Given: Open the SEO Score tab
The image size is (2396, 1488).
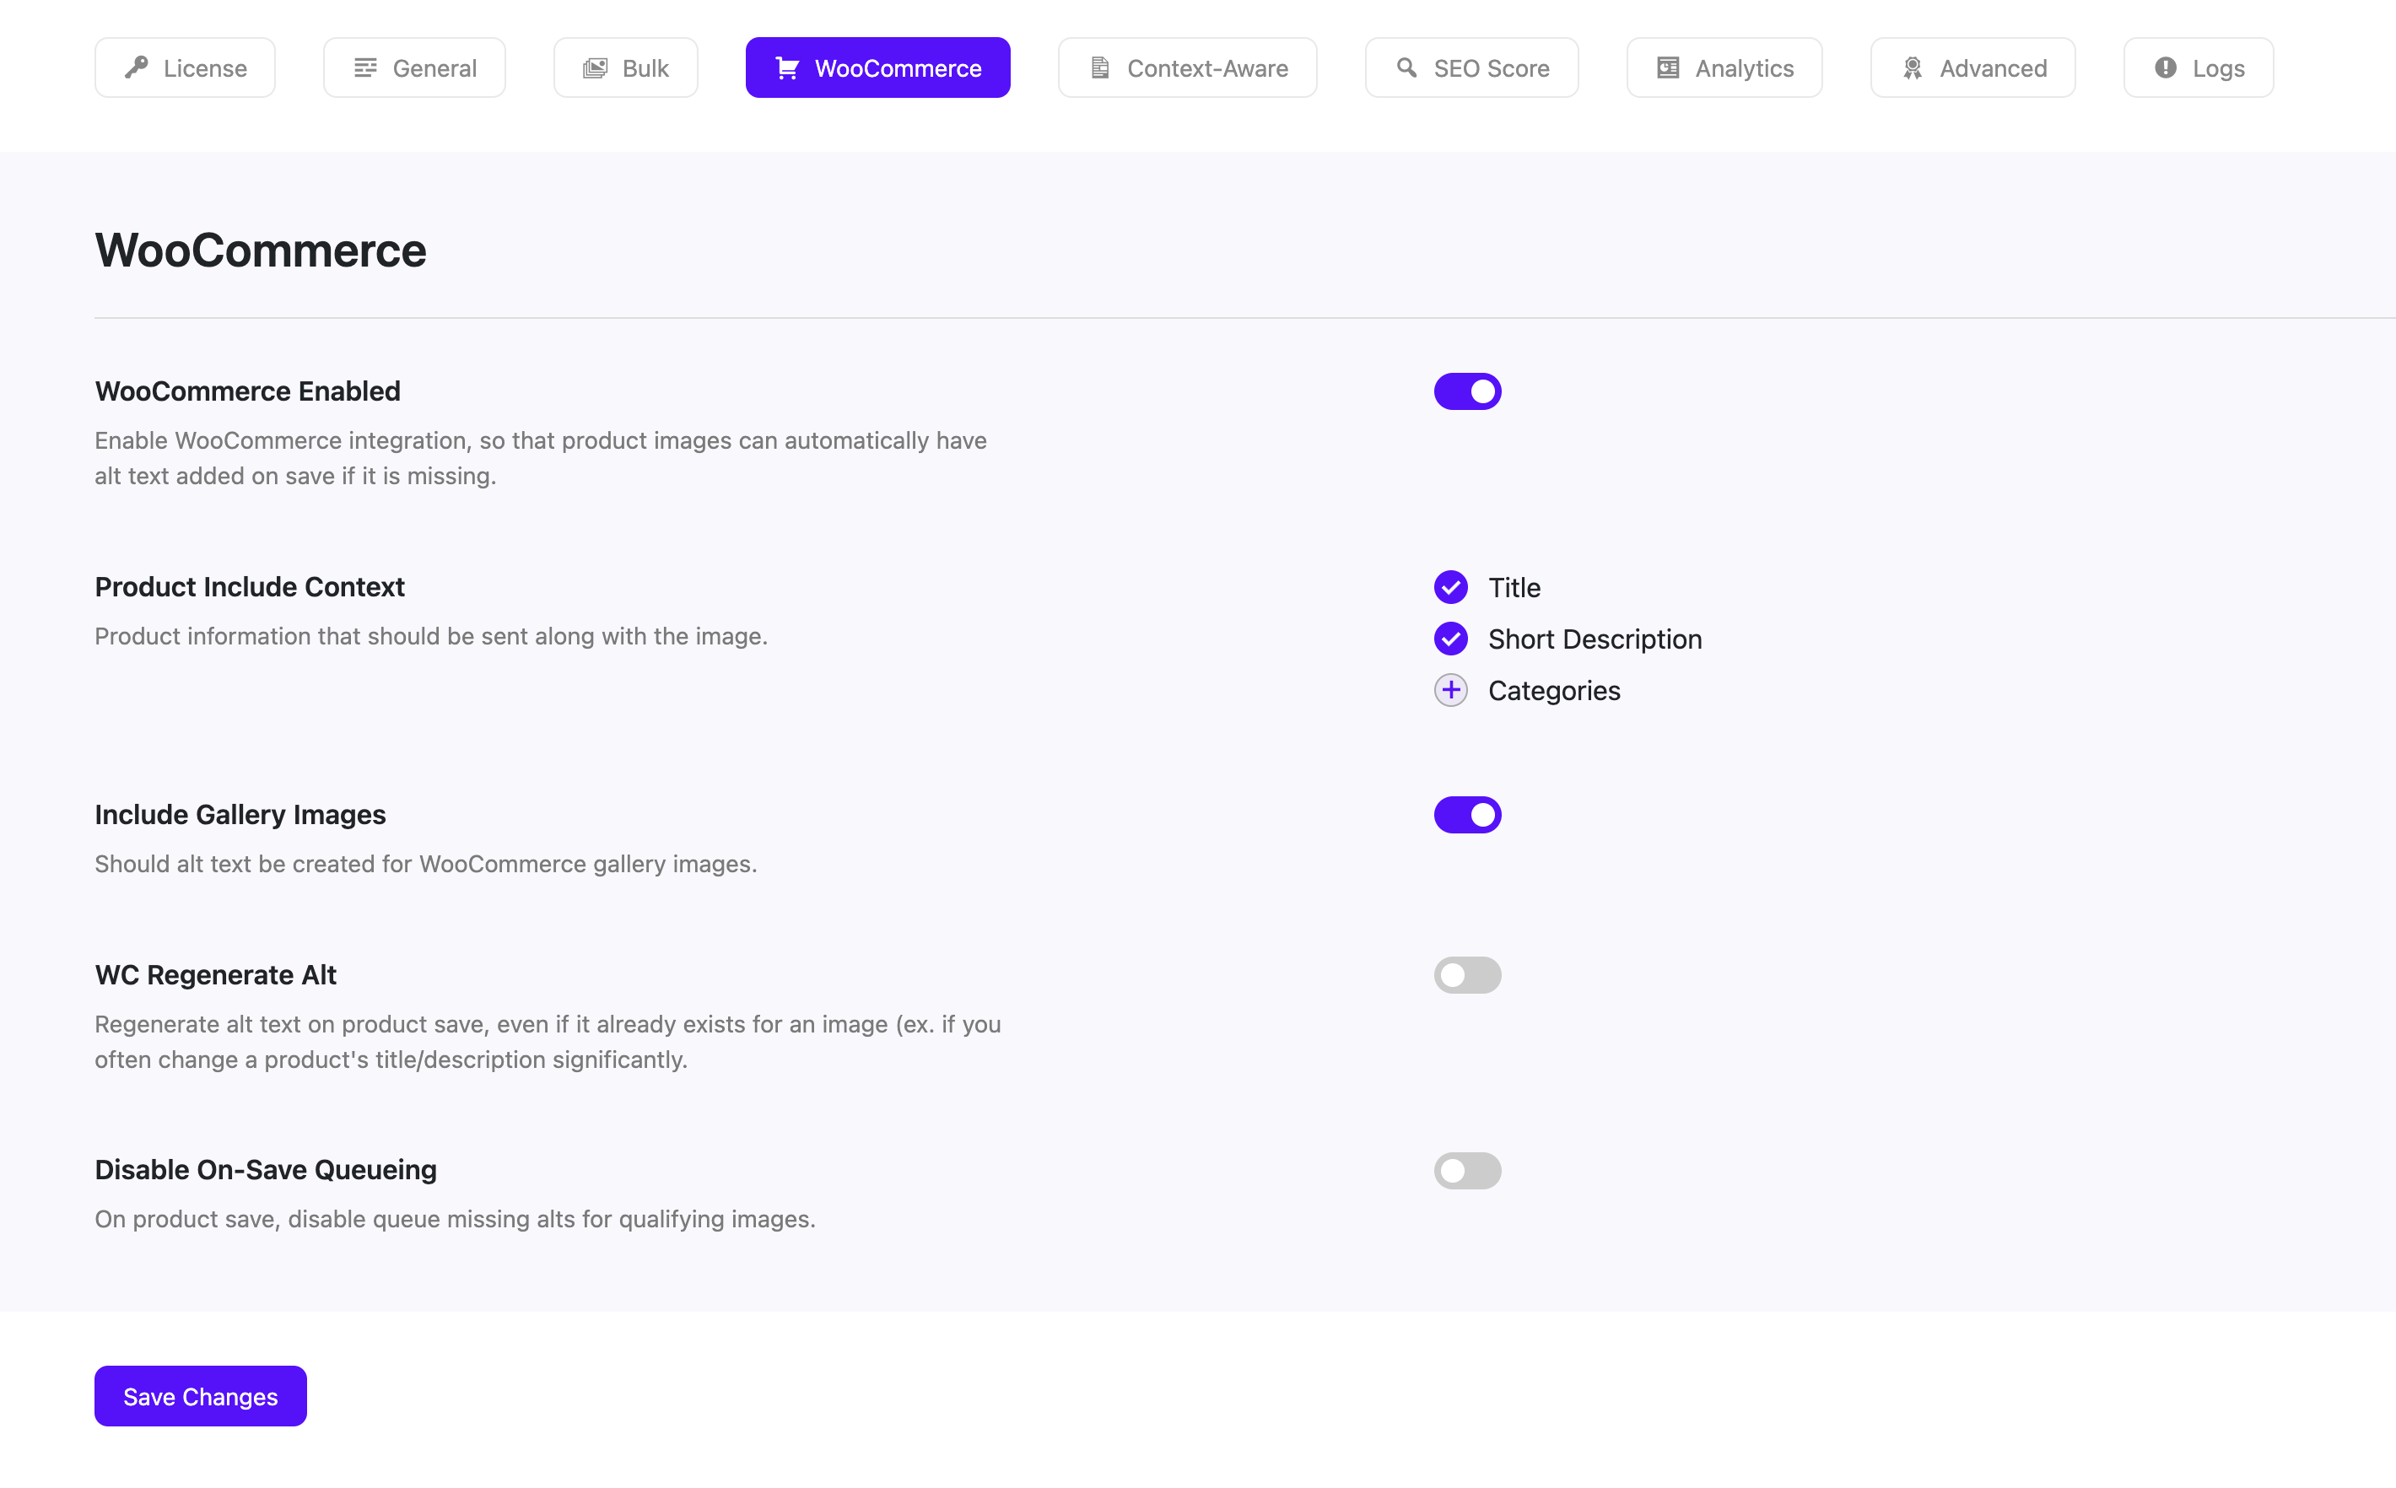Looking at the screenshot, I should tap(1471, 67).
